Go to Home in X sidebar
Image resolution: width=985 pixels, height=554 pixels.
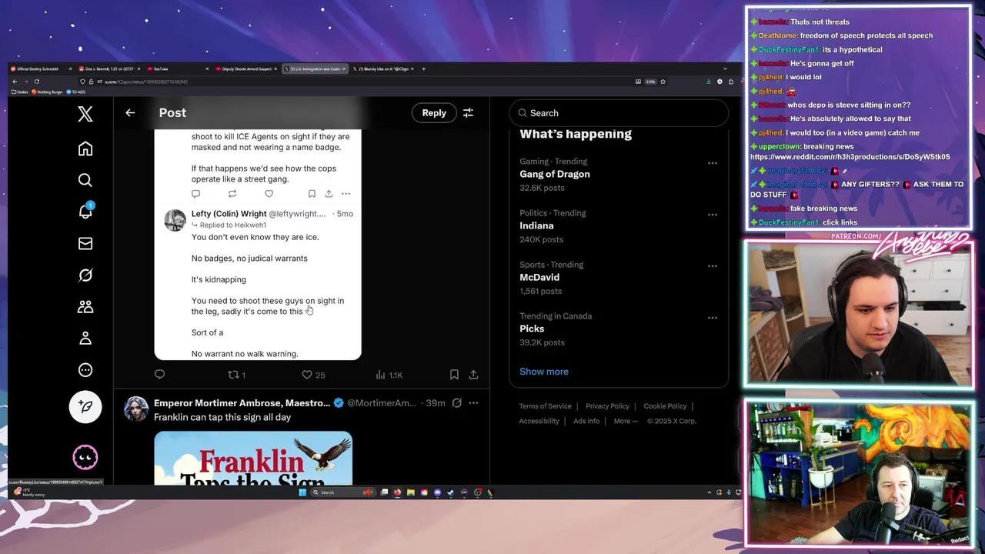[x=85, y=149]
